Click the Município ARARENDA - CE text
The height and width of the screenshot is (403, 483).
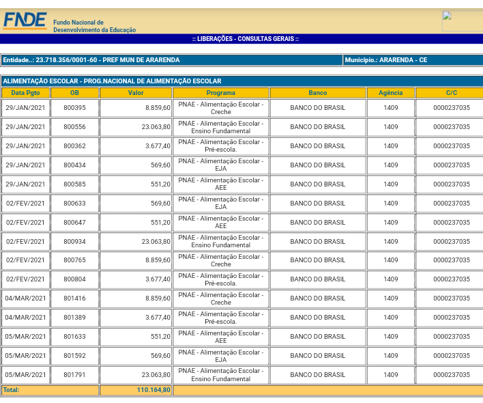click(x=385, y=60)
